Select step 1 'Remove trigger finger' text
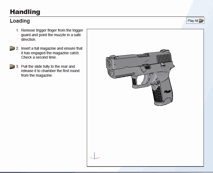This screenshot has height=173, width=213. coord(52,35)
